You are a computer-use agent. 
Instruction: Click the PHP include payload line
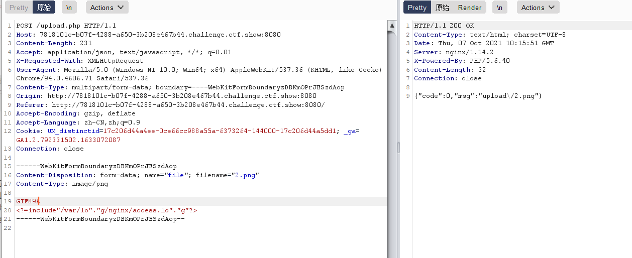(x=107, y=210)
